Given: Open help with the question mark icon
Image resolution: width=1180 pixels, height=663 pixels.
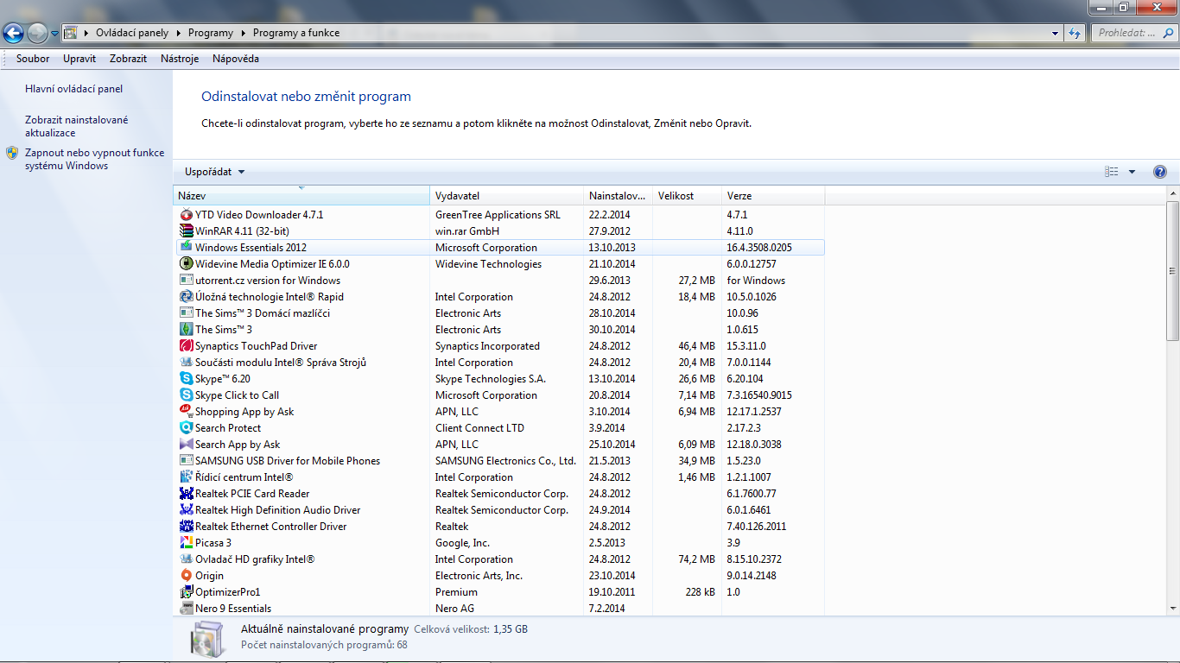Looking at the screenshot, I should tap(1160, 172).
